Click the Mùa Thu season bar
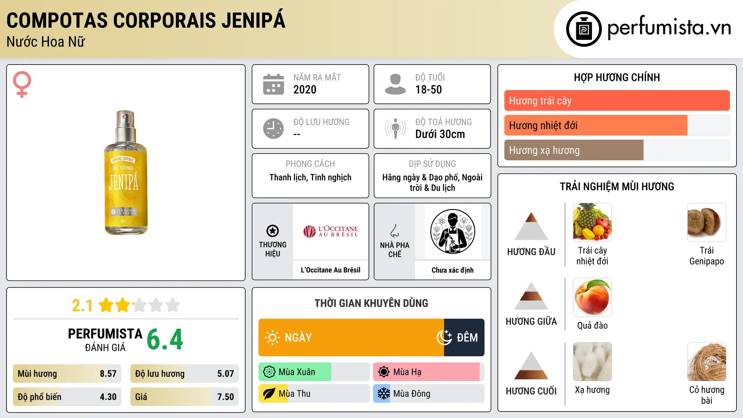743x418 pixels. [314, 394]
